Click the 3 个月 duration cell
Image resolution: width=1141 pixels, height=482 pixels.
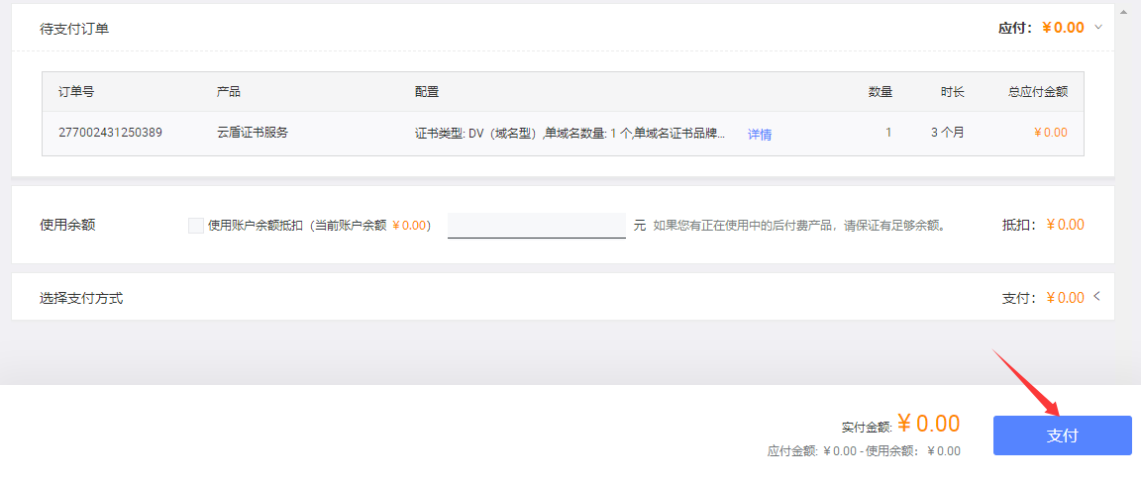click(947, 133)
